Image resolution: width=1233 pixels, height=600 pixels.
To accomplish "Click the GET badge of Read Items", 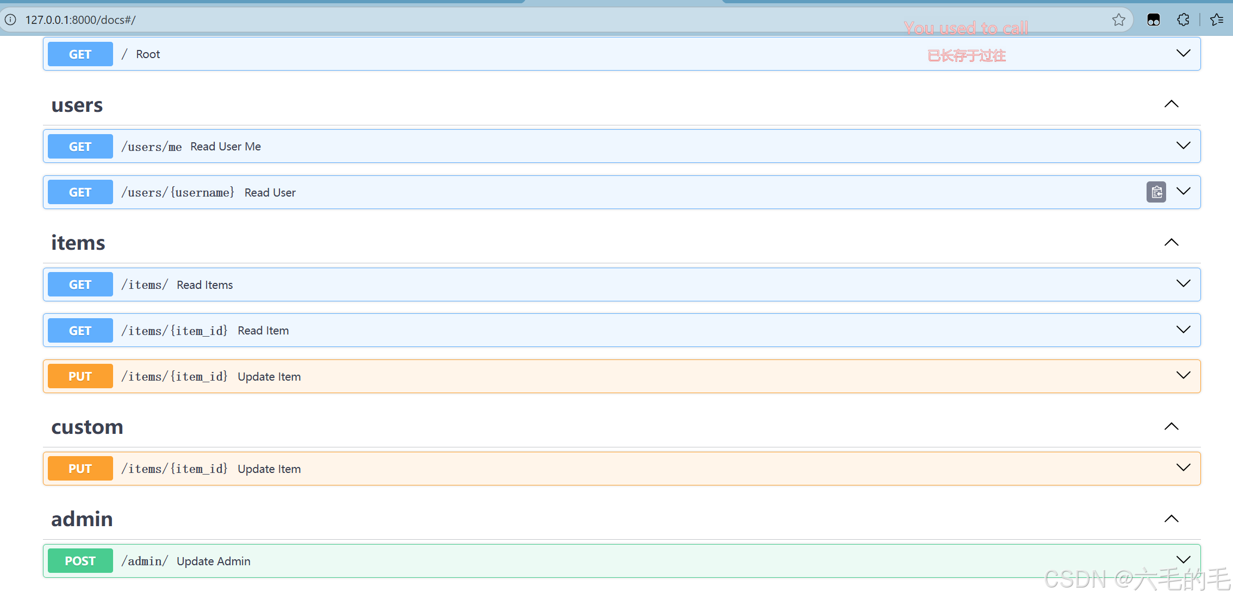I will [x=80, y=285].
